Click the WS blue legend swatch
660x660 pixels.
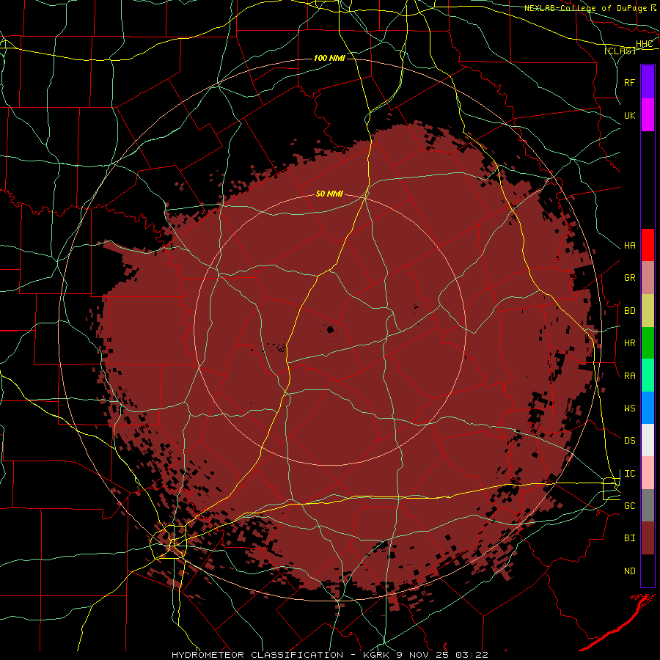pos(648,408)
